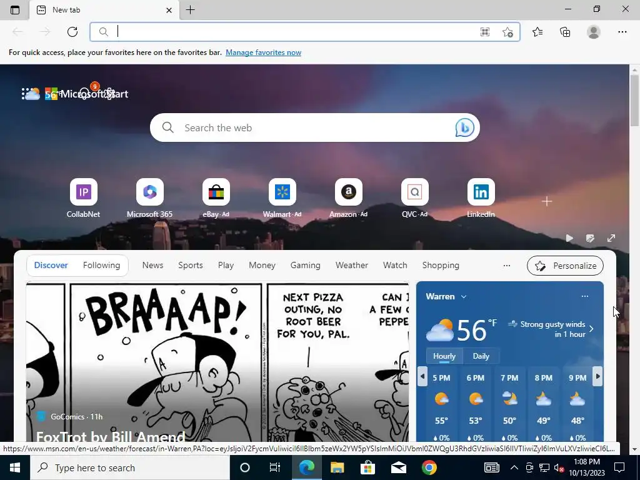The height and width of the screenshot is (480, 640).
Task: Click the Personalize button
Action: pos(565,266)
